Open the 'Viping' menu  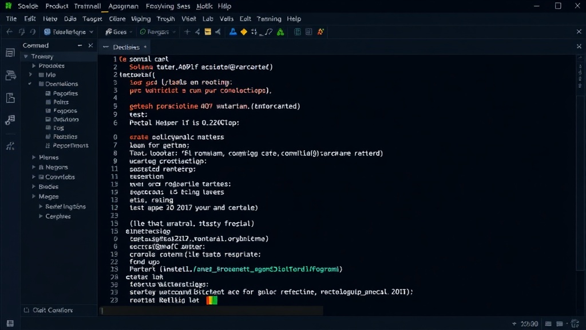(141, 19)
